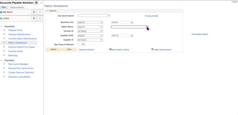238x115 pixels.
Task: Open the Voucher Maintenance link
Action: click(x=19, y=35)
